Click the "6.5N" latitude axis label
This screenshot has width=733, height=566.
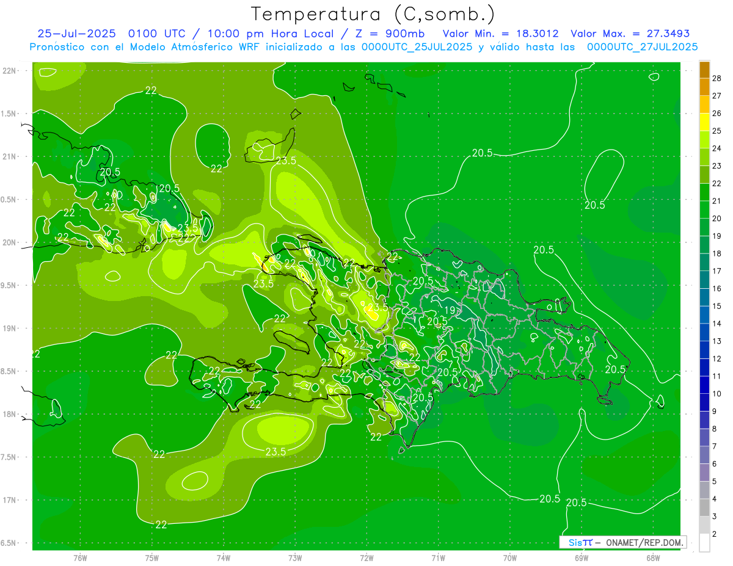pos(9,543)
